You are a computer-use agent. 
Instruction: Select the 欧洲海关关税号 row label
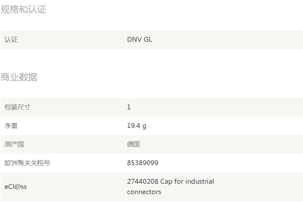tap(27, 163)
